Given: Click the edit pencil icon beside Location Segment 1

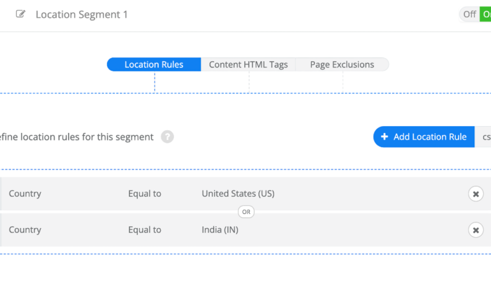Looking at the screenshot, I should [20, 14].
